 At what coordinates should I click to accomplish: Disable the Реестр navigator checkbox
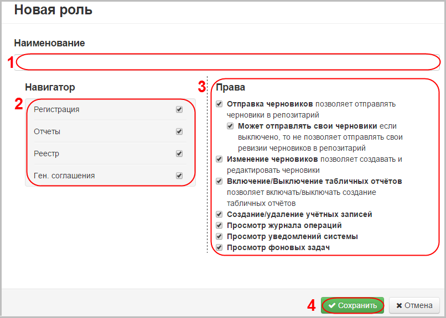tap(179, 153)
